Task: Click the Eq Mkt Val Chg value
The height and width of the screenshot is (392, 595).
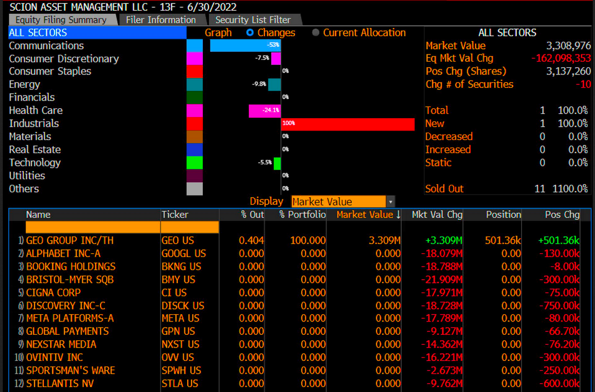Action: point(561,58)
